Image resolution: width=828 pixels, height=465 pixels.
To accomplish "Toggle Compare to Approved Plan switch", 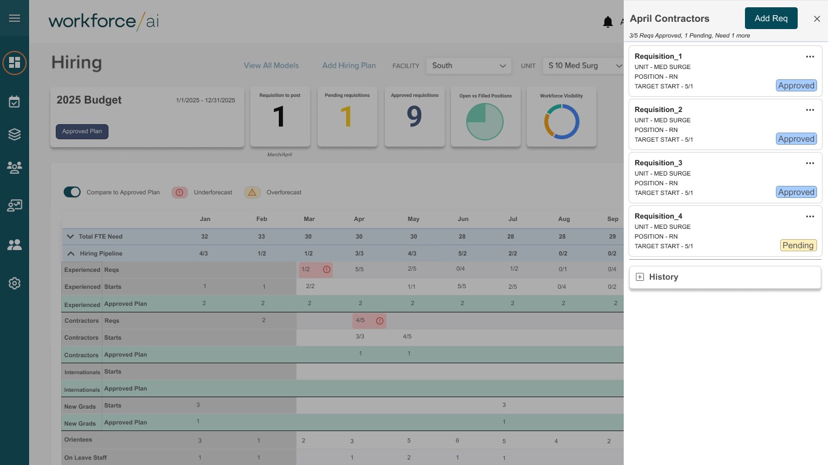I will (x=72, y=192).
